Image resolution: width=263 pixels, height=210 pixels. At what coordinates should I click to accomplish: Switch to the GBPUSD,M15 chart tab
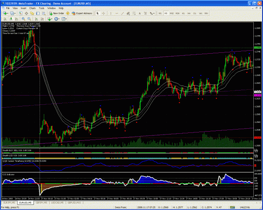75,202
